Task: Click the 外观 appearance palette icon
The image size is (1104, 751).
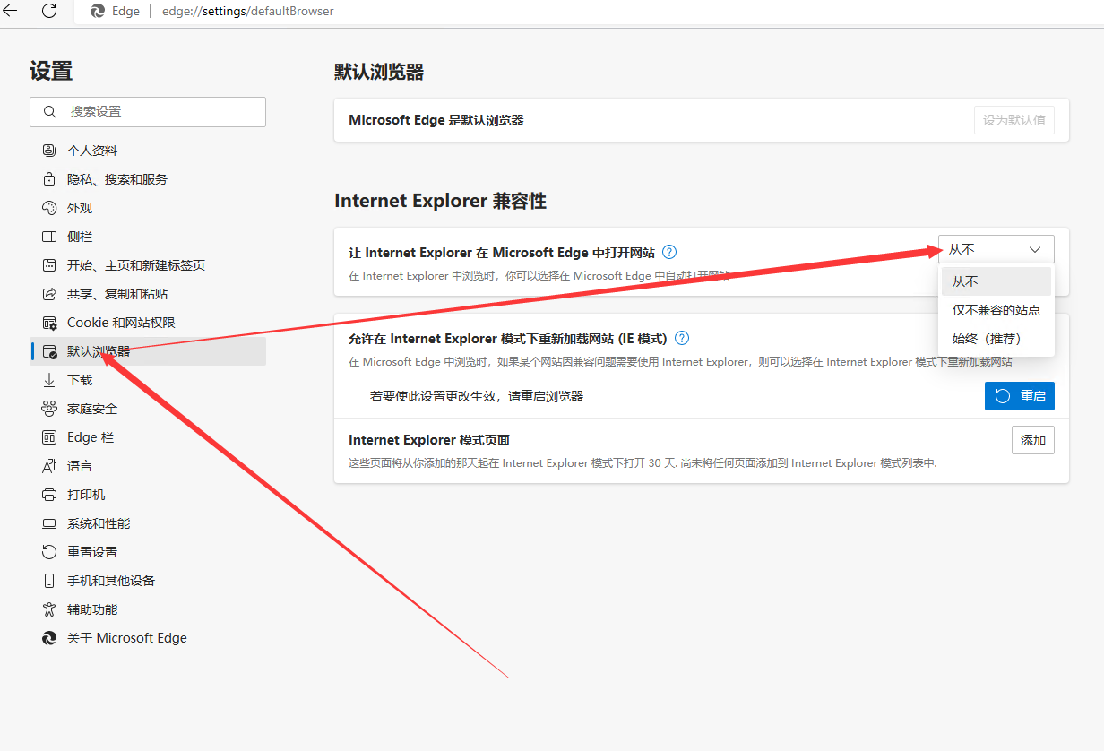Action: [x=49, y=208]
